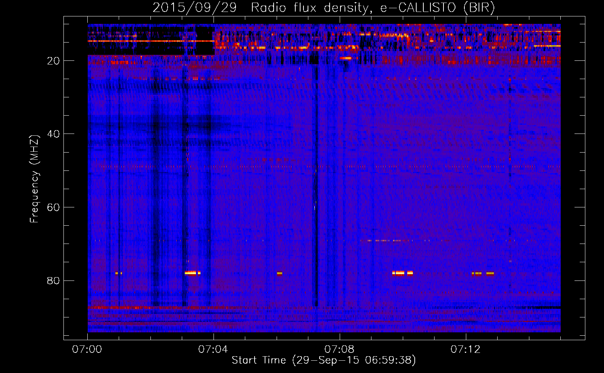The width and height of the screenshot is (604, 373).
Task: Click the 'Frequency (MHZ)' axis label
Action: (34, 179)
